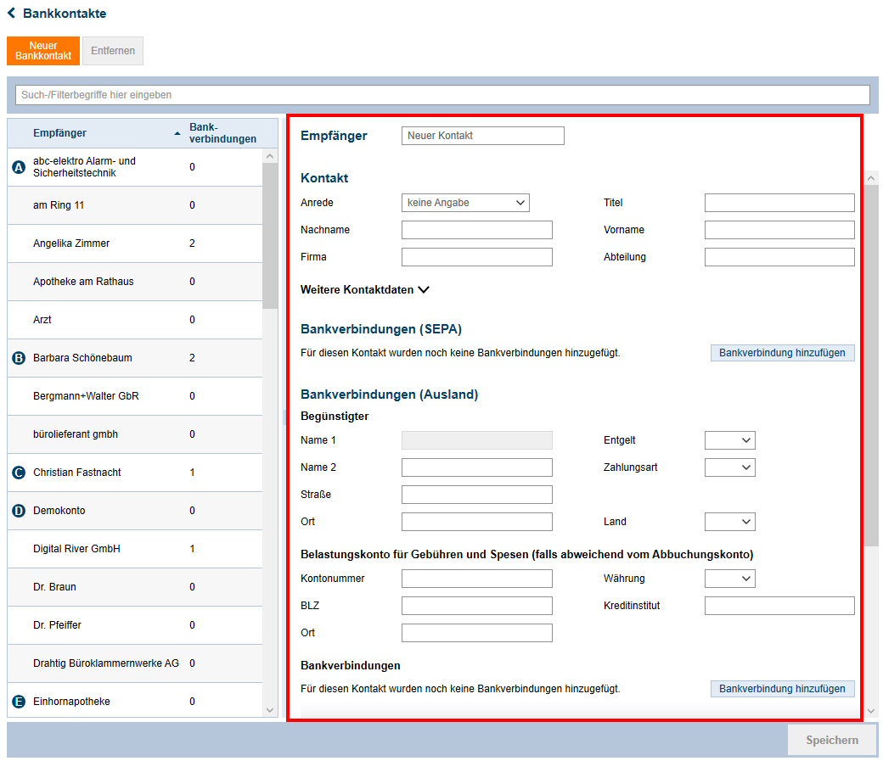The width and height of the screenshot is (883, 761).
Task: Click the Begünstigter Ort input field
Action: (x=477, y=522)
